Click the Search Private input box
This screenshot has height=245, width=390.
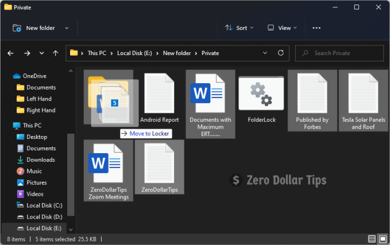tap(345, 53)
